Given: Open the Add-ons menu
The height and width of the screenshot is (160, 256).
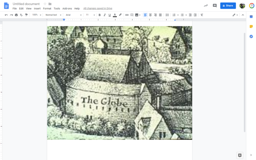Looking at the screenshot, I should (67, 8).
